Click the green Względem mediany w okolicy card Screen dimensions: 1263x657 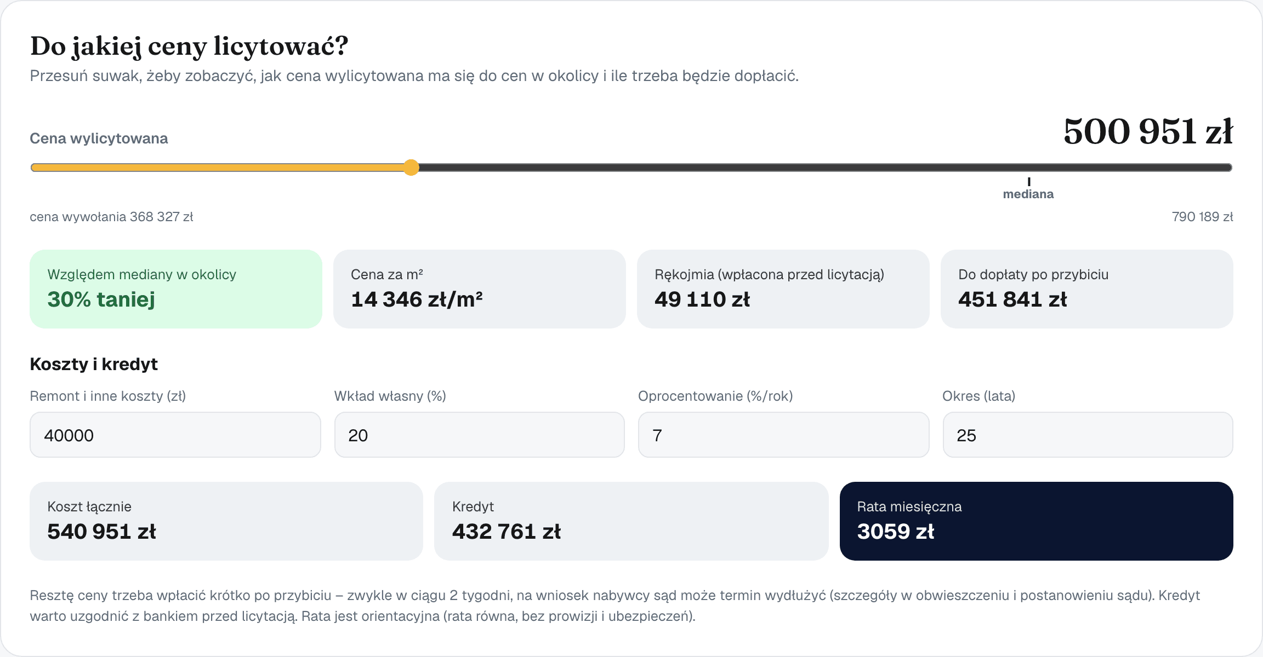point(176,289)
